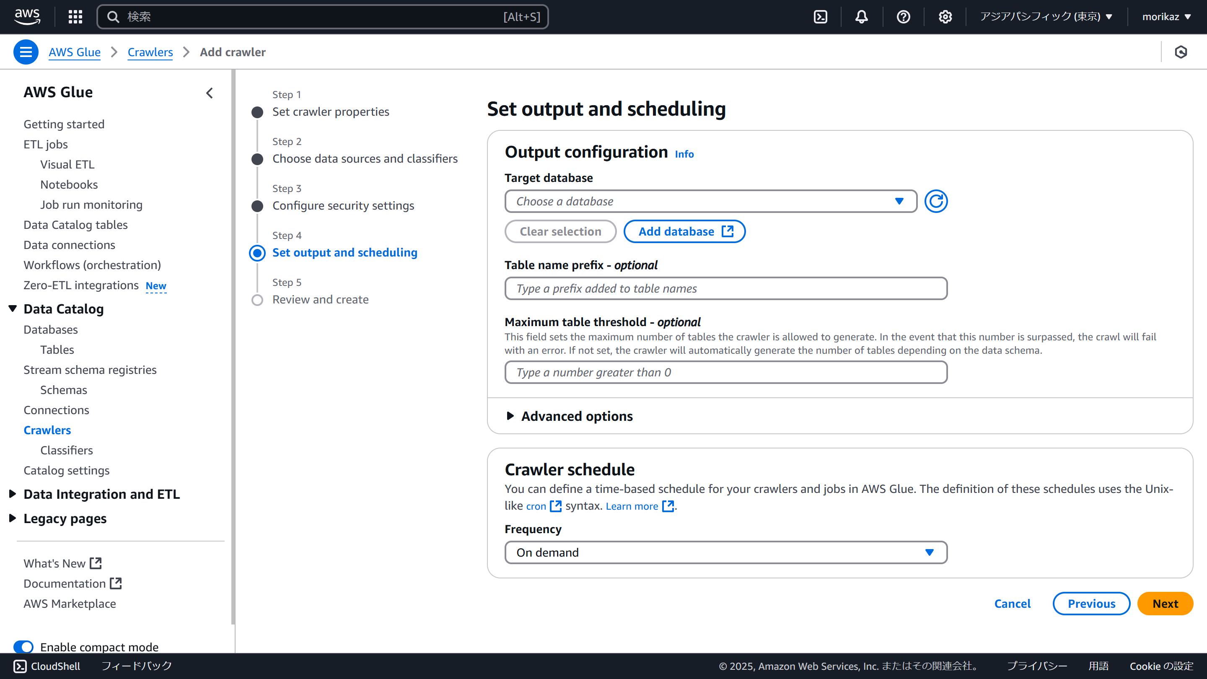Select the Step 5 Review and create indicator

point(257,300)
